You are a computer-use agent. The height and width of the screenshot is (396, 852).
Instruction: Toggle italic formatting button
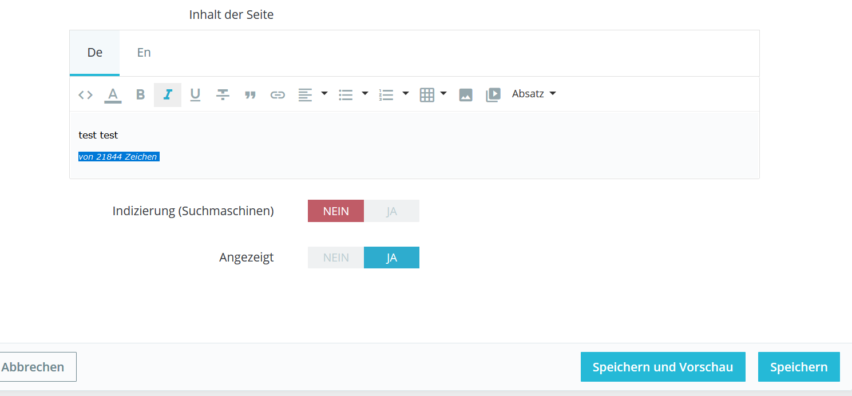(x=168, y=95)
